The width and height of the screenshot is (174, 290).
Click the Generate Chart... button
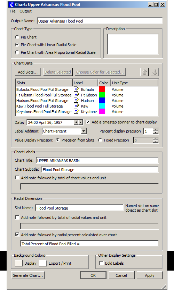click(28, 275)
